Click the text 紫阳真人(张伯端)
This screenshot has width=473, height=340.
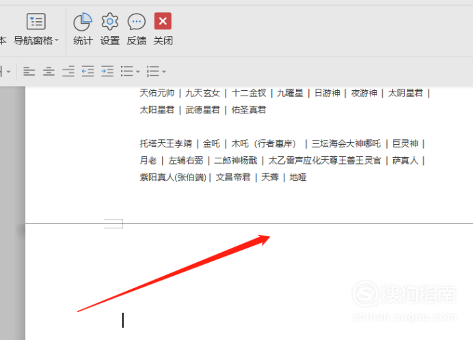[x=173, y=178]
